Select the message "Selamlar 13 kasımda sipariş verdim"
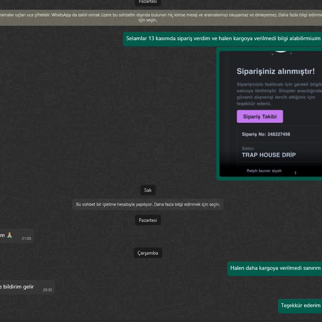Viewport: 322px width, 322px height. pyautogui.click(x=223, y=39)
